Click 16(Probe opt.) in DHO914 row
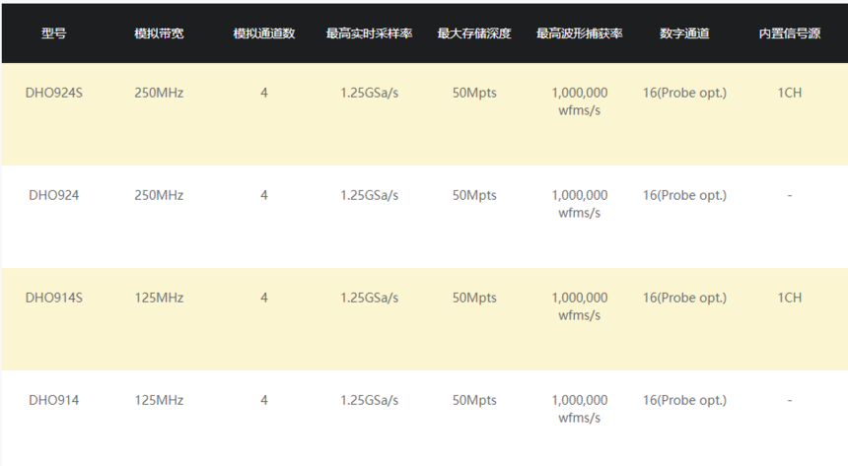Viewport: 848px width, 466px height. coord(684,400)
